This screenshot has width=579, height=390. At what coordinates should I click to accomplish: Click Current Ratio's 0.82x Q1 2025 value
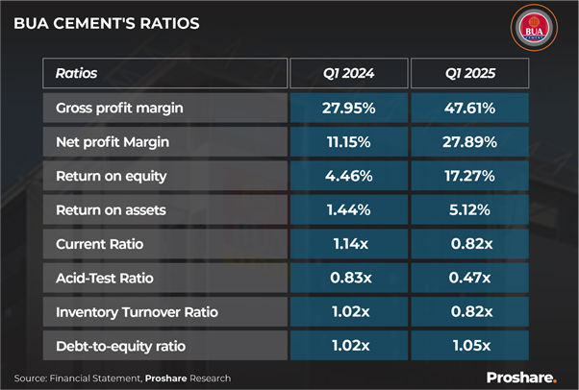(x=472, y=244)
